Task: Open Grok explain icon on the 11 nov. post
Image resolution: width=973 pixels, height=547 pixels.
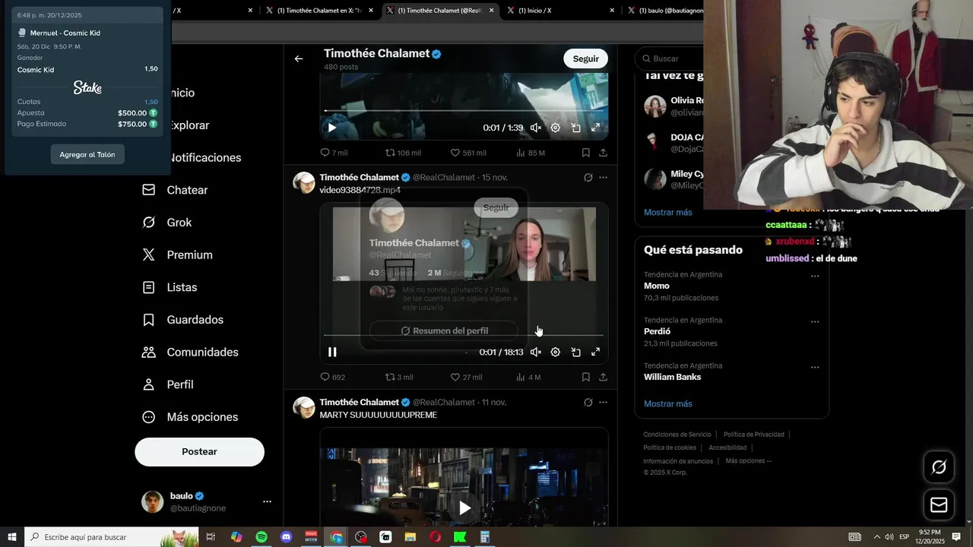Action: (x=588, y=403)
